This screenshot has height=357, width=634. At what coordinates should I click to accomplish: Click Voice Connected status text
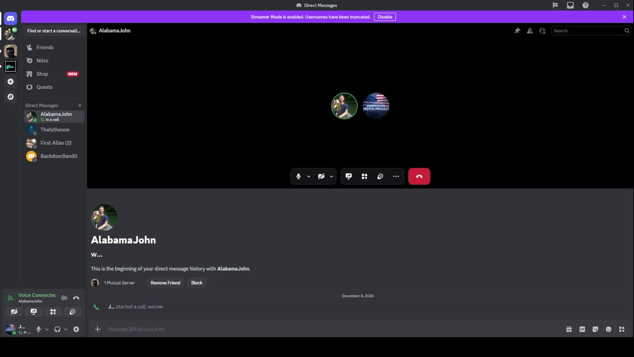coord(37,295)
